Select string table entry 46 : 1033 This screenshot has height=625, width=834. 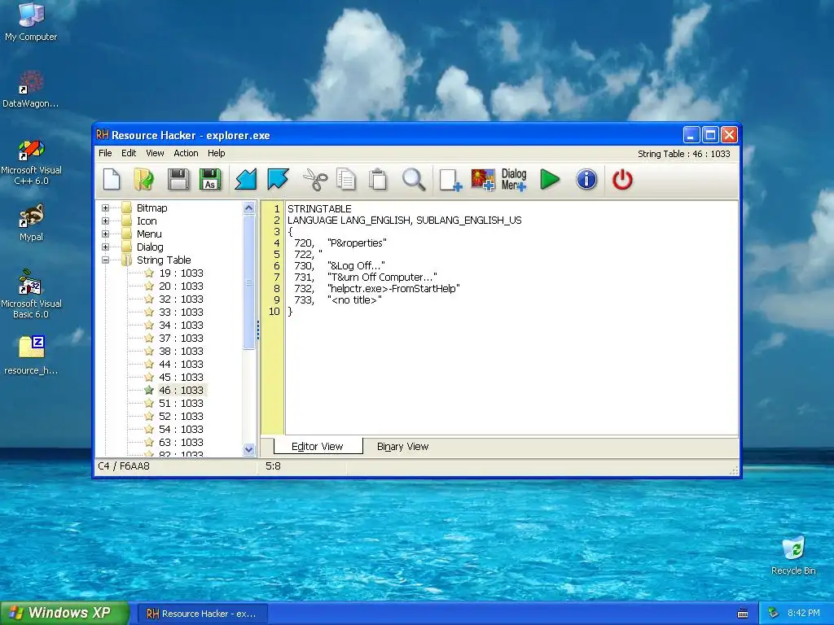181,390
